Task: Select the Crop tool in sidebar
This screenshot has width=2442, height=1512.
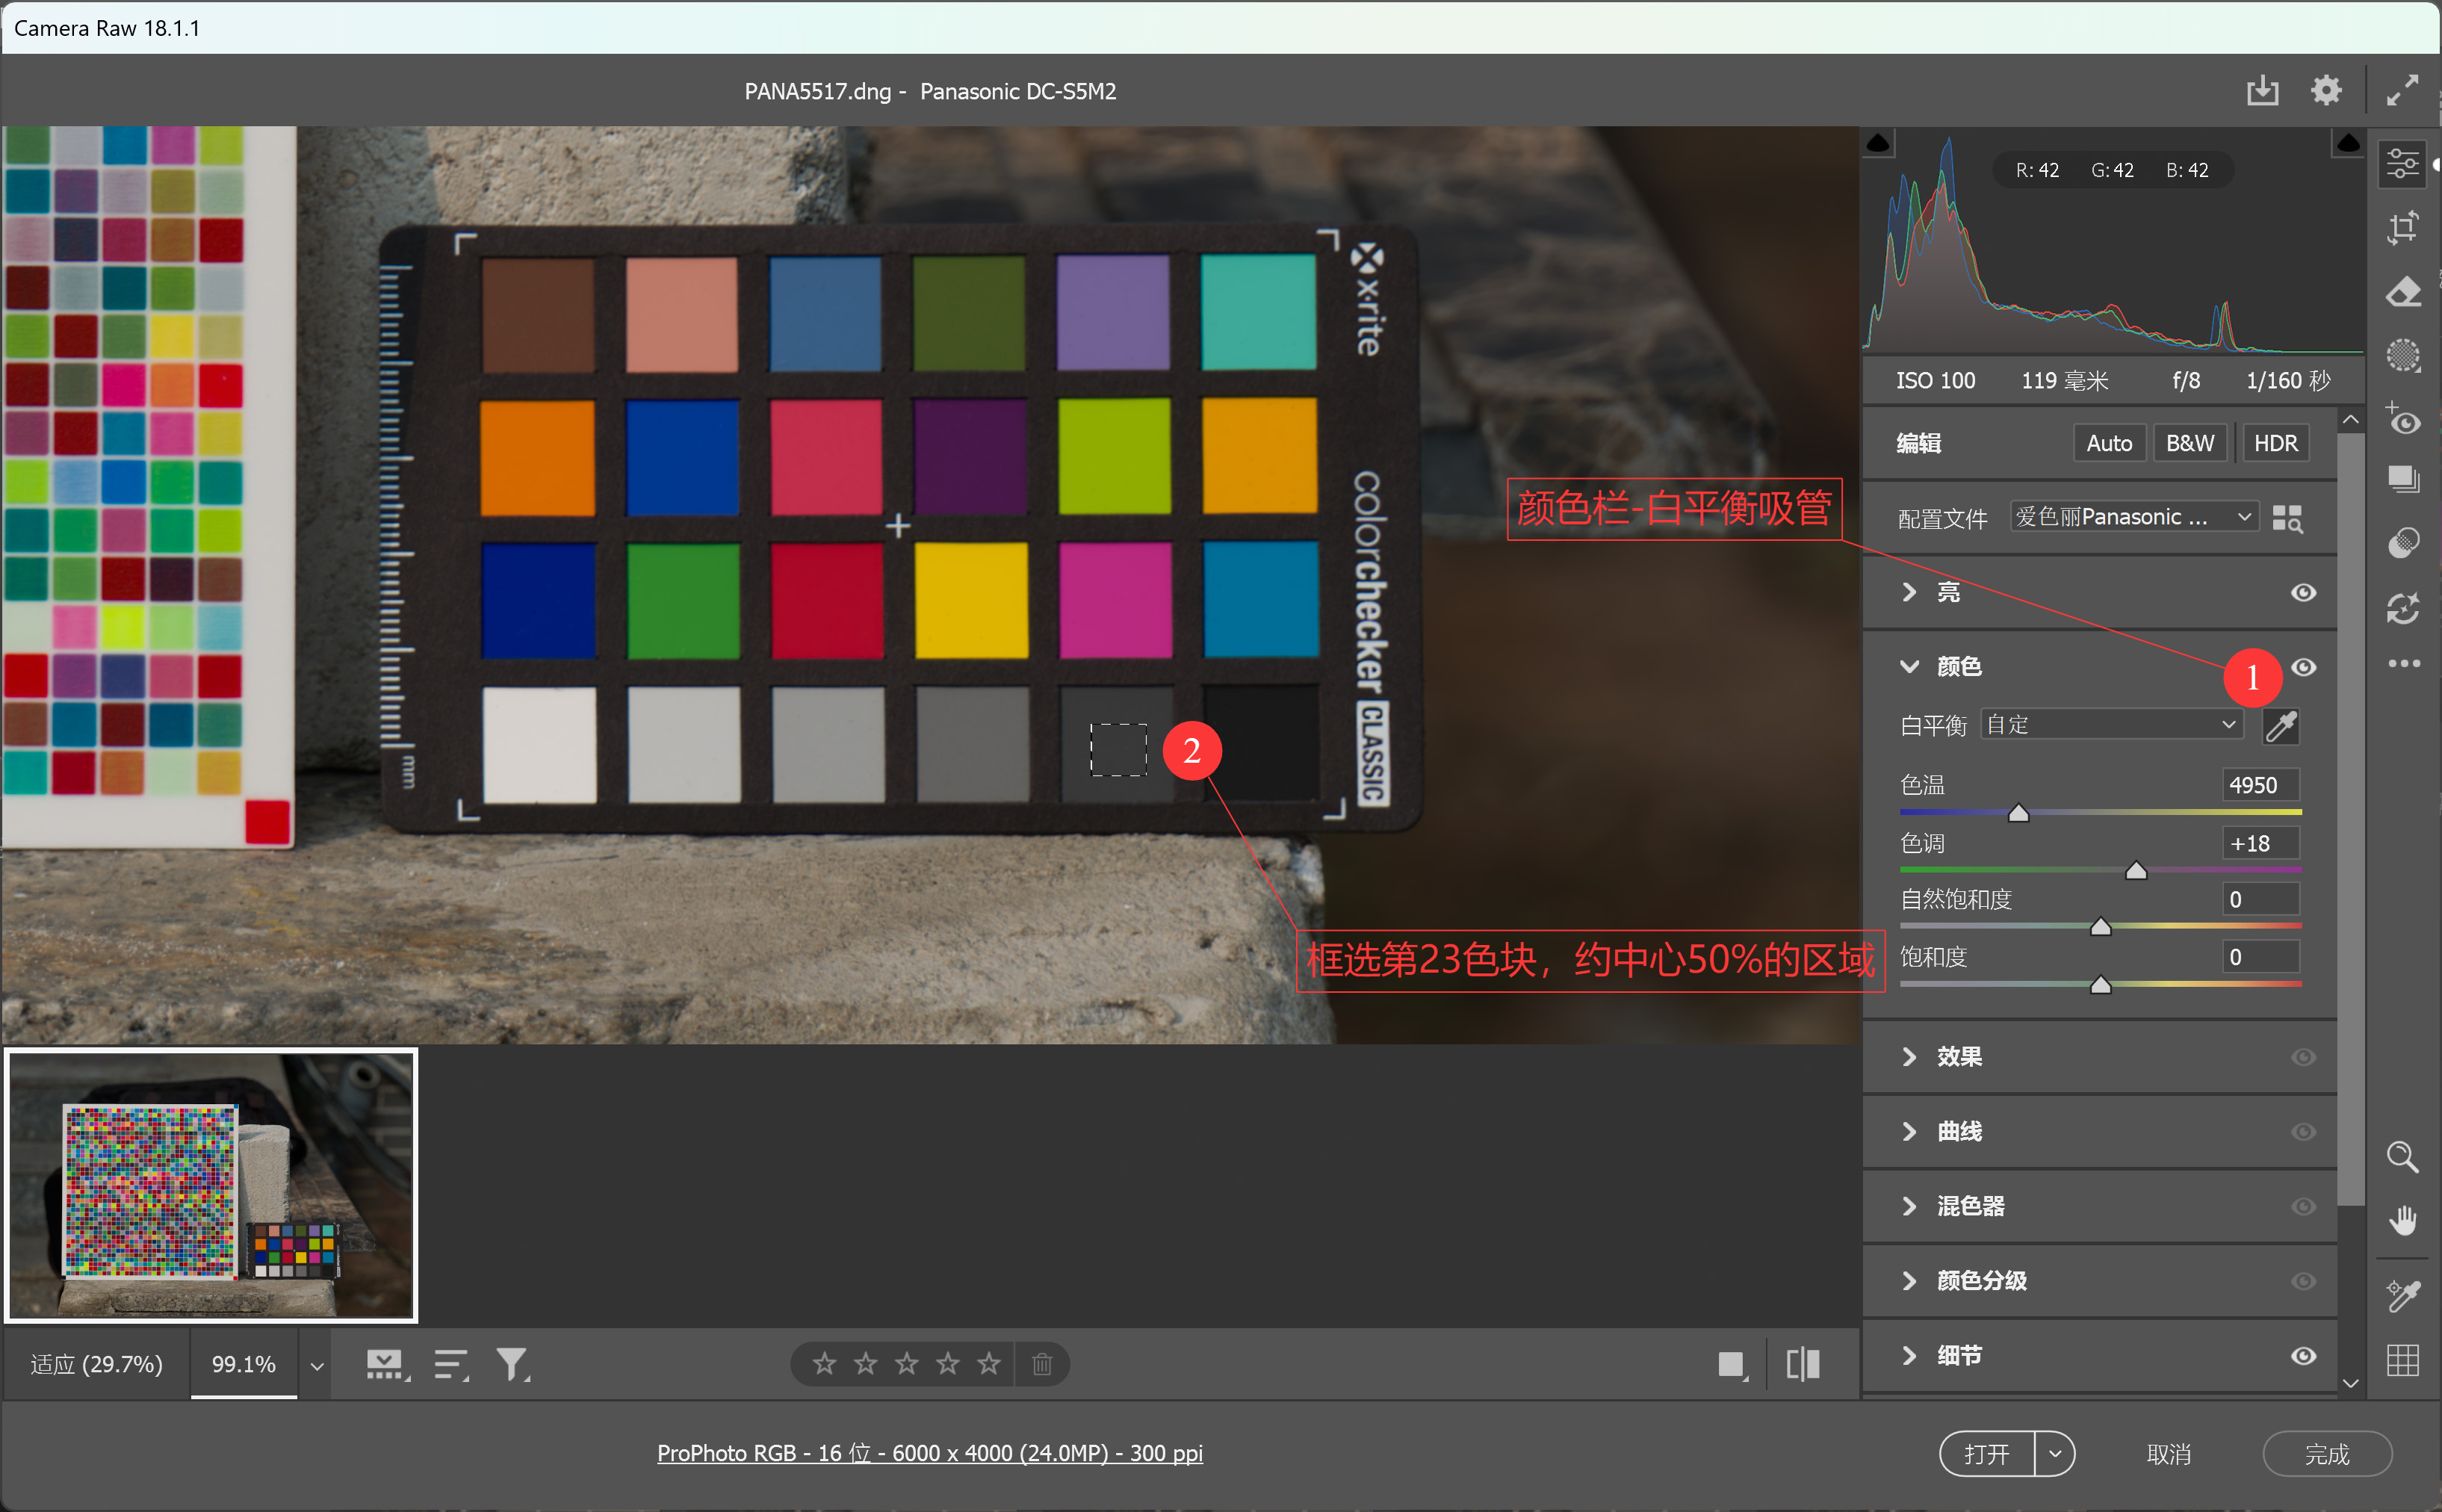Action: tap(2402, 228)
